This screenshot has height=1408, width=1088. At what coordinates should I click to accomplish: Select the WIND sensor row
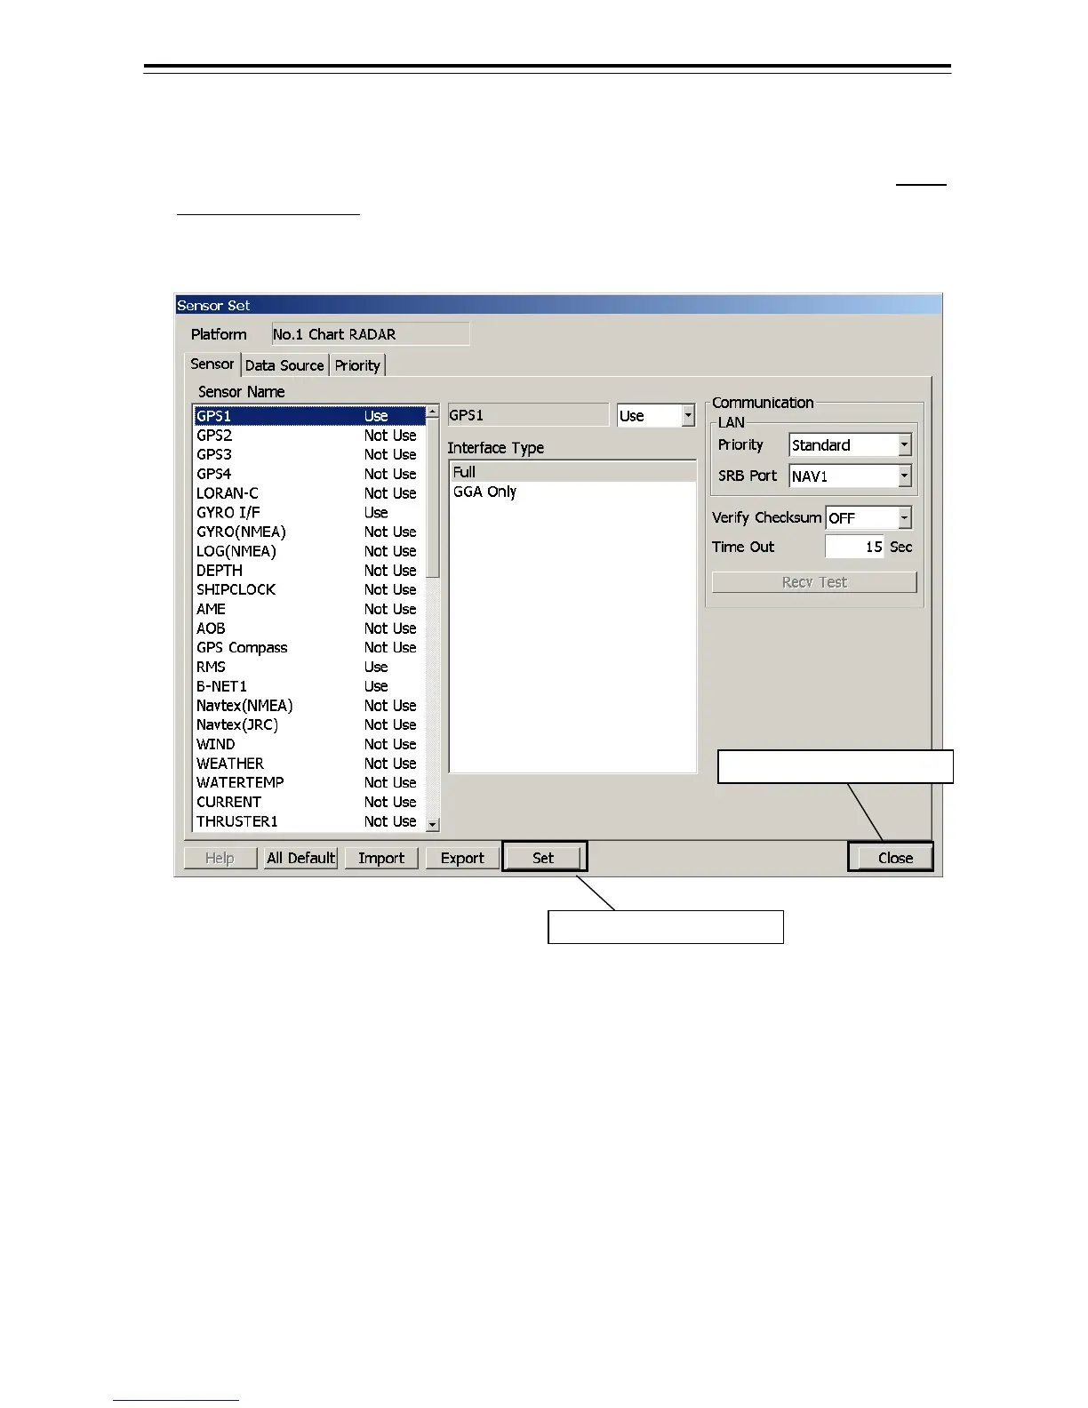pyautogui.click(x=309, y=744)
